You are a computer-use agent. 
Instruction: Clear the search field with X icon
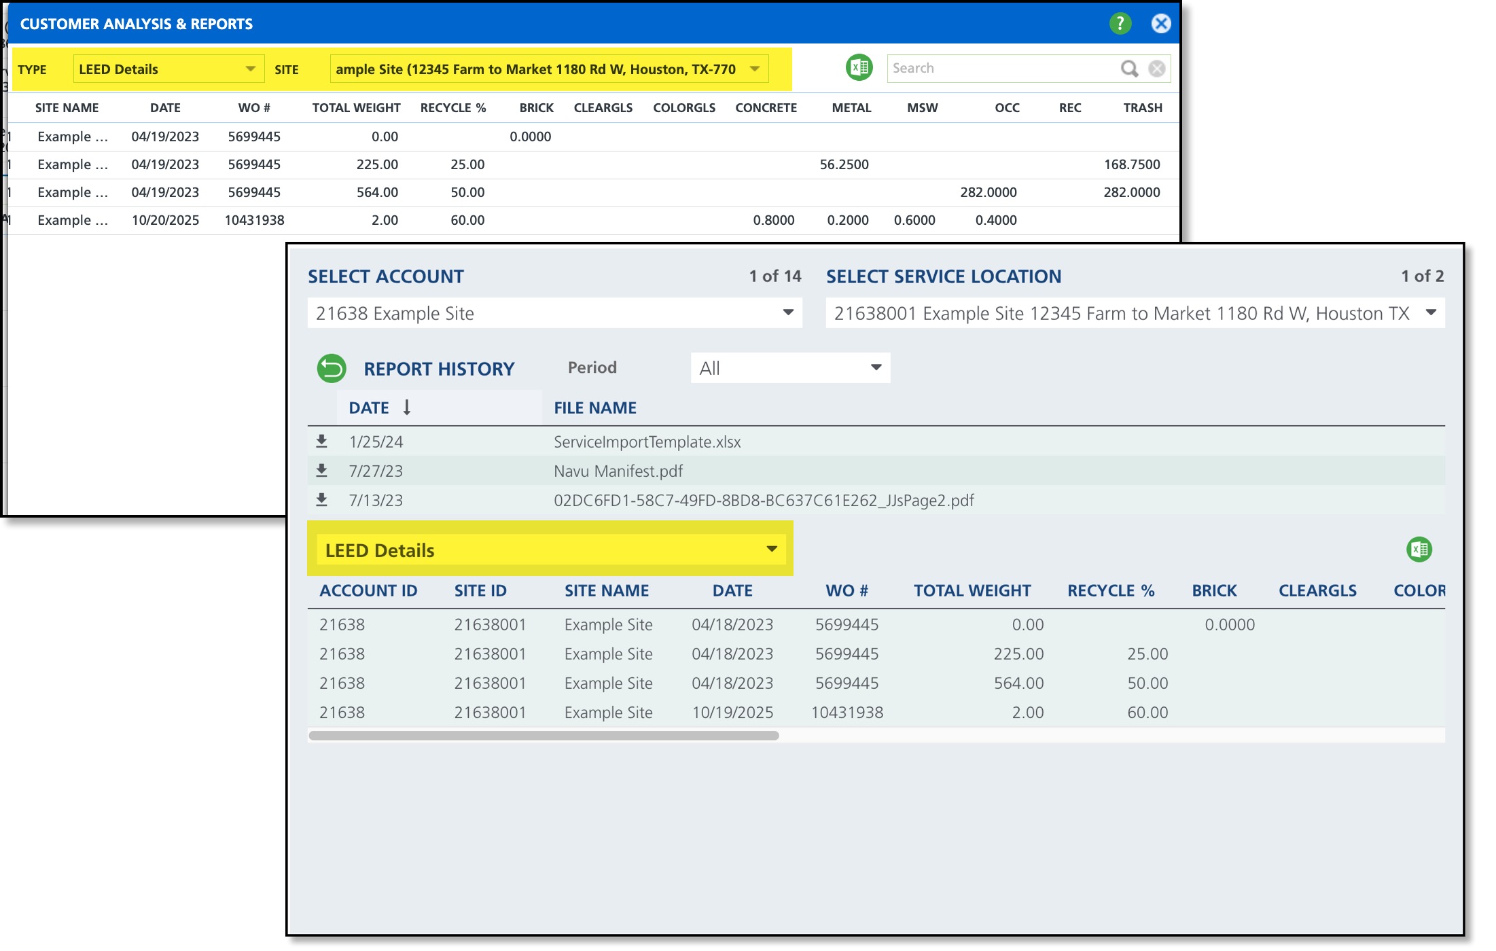point(1156,69)
